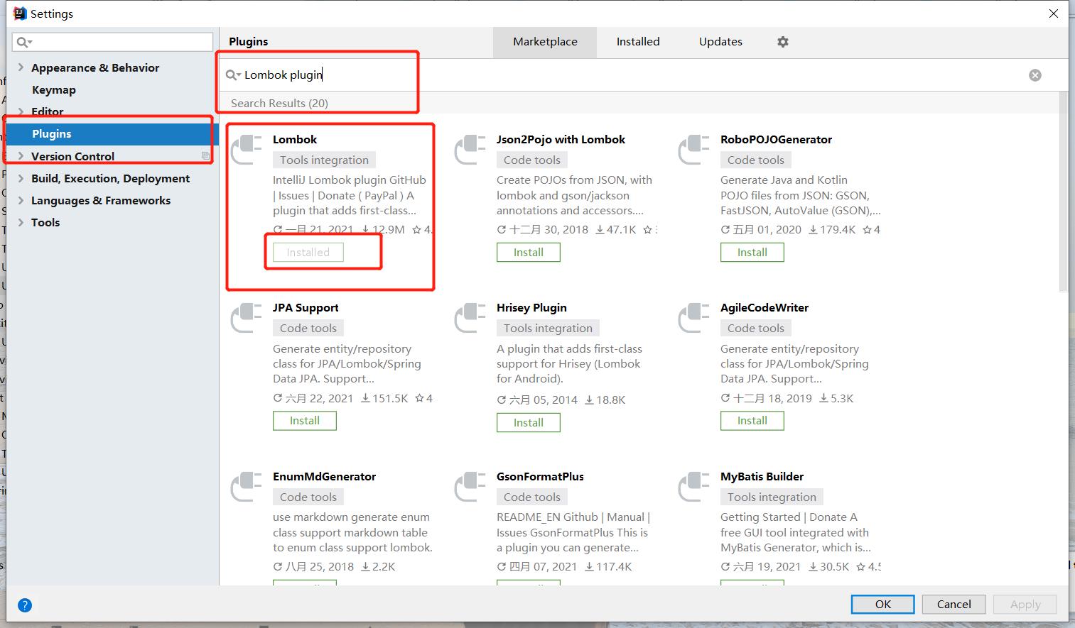Click the plugin results vertical scrollbar

pyautogui.click(x=1063, y=192)
